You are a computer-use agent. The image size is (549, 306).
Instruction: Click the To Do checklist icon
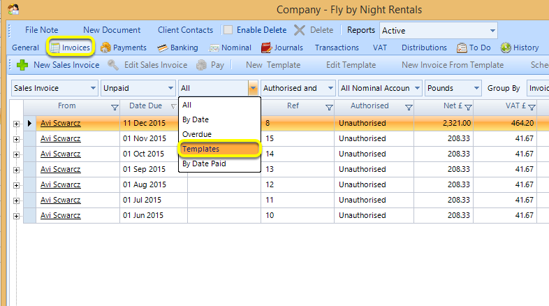462,48
